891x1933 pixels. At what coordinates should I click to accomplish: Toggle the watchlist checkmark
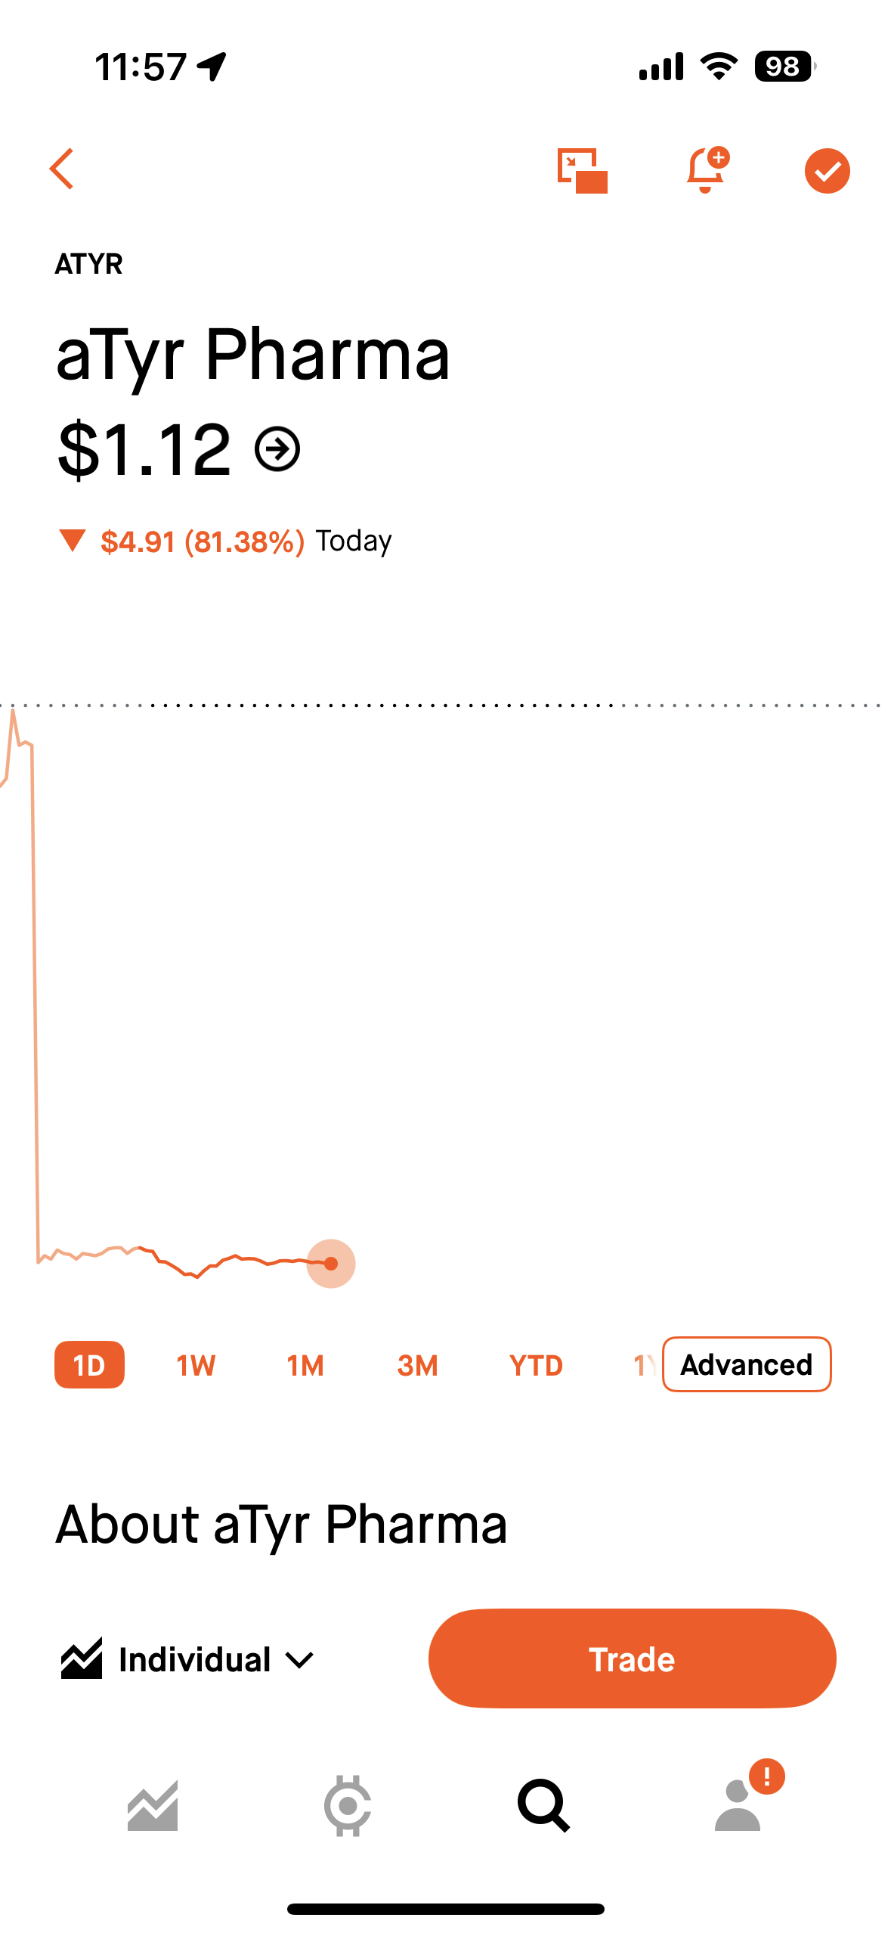pos(827,171)
